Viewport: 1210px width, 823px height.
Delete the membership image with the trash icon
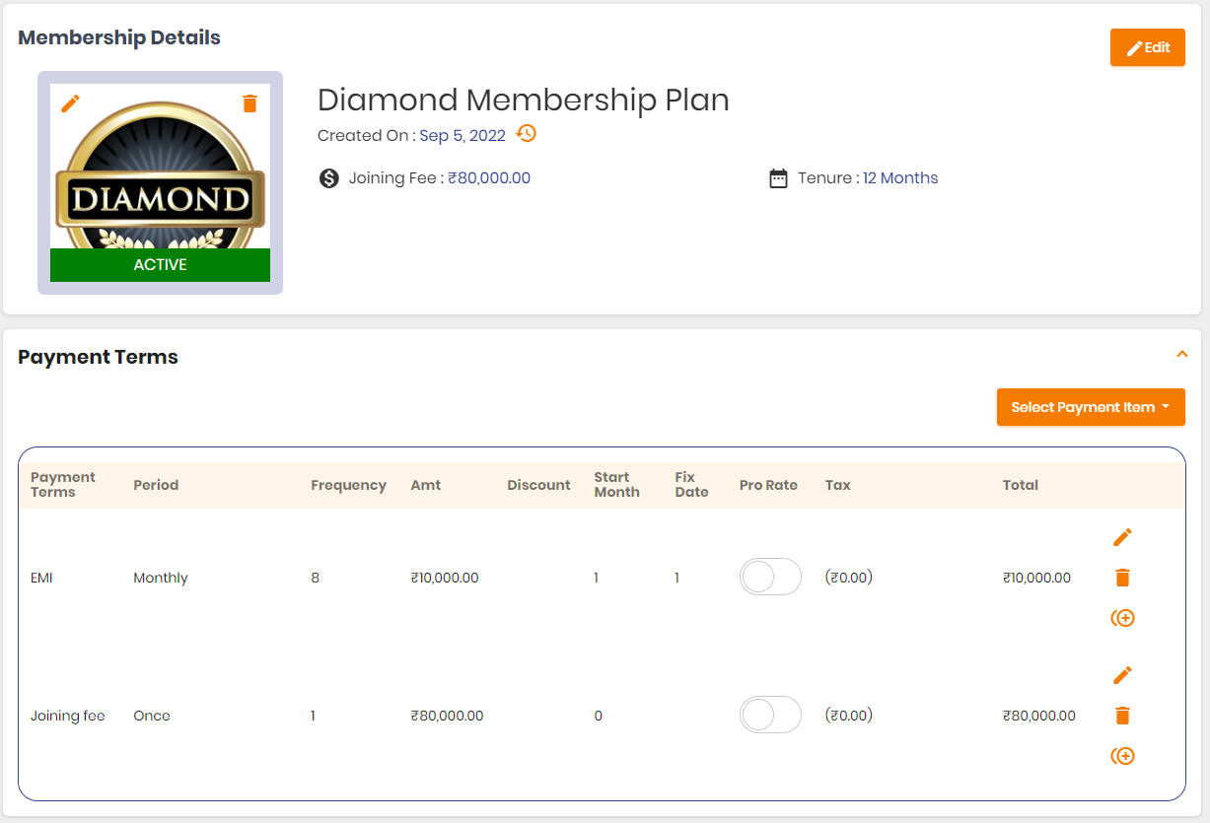(249, 103)
